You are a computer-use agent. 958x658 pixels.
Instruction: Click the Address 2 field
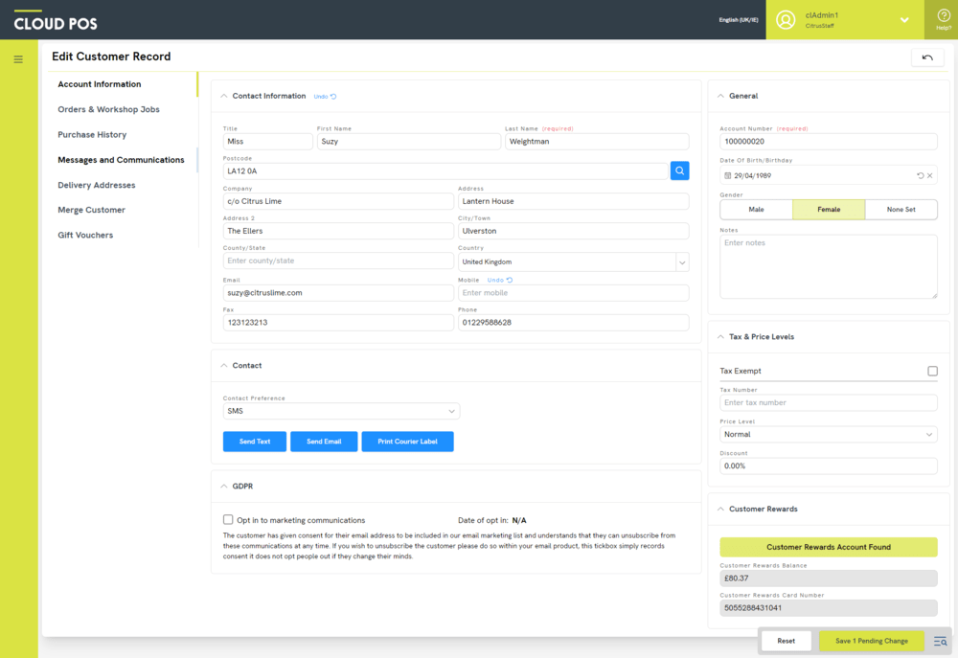coord(338,231)
